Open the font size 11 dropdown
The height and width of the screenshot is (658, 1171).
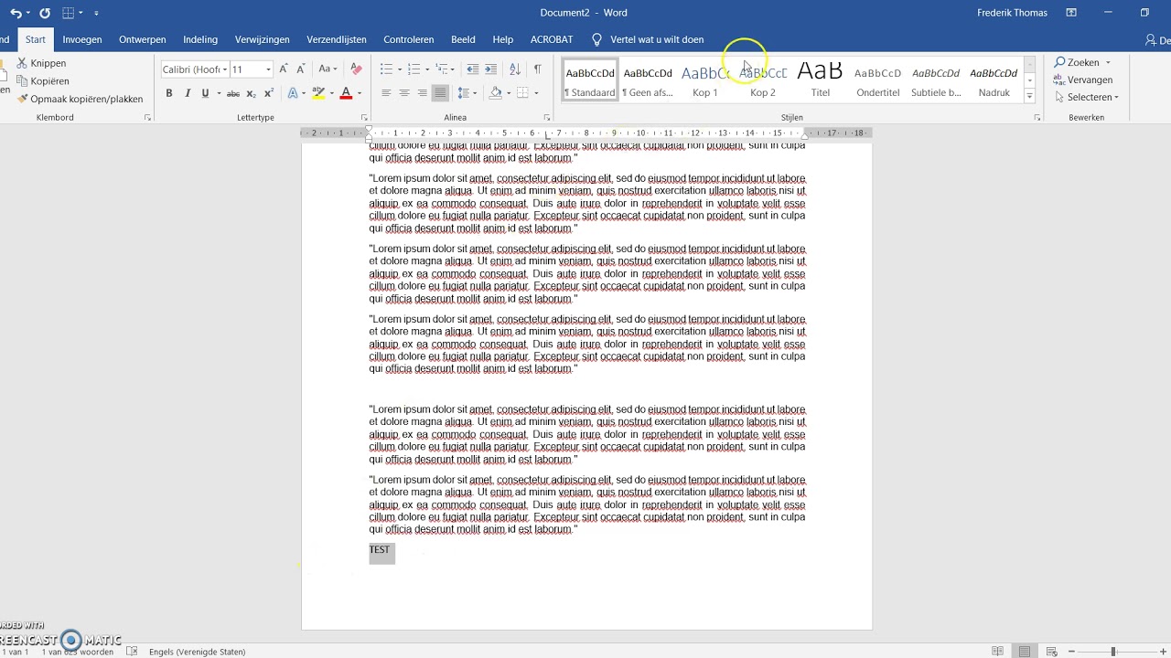coord(268,69)
